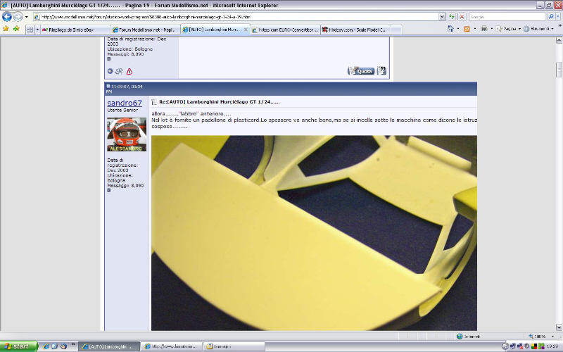Click the Home icon in command bar

coord(451,30)
